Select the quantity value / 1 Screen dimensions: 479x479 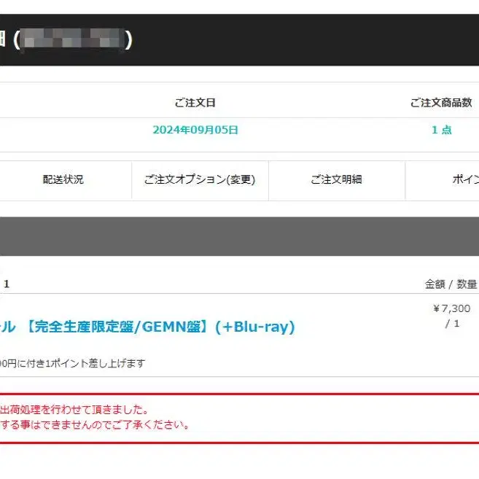coord(453,324)
